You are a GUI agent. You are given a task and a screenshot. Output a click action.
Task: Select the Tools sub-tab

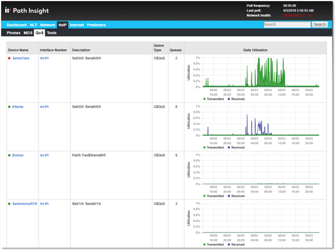point(52,33)
